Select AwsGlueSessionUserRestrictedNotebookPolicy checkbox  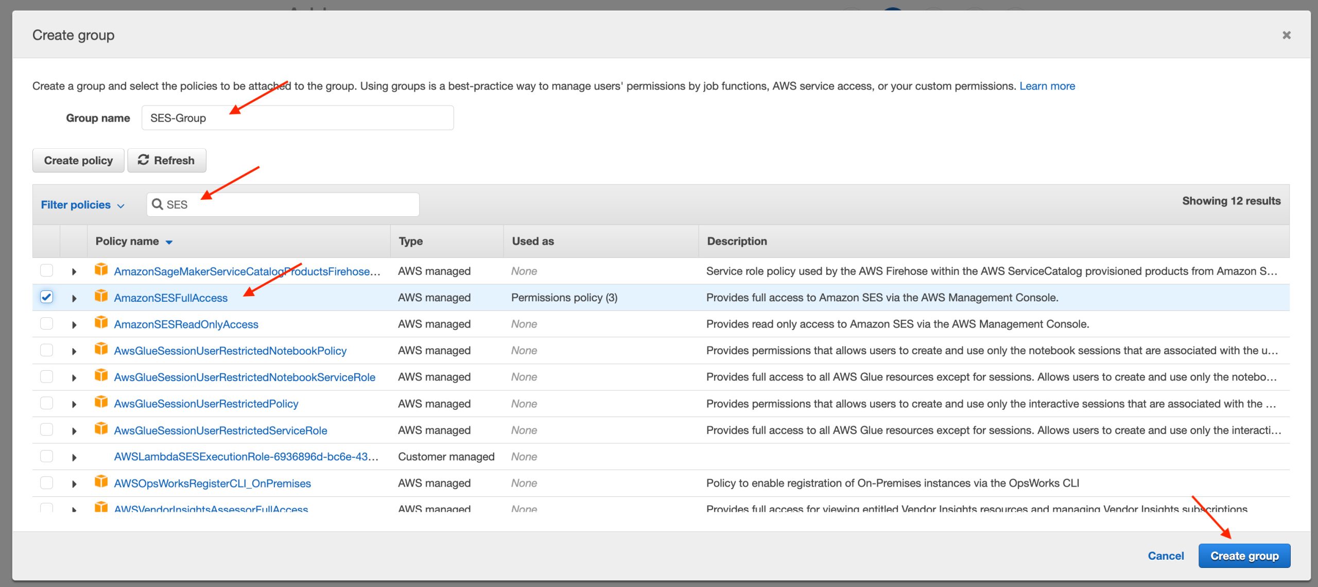coord(46,350)
